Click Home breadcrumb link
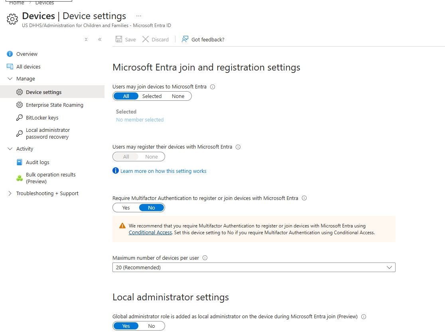This screenshot has height=333, width=445. (17, 2)
